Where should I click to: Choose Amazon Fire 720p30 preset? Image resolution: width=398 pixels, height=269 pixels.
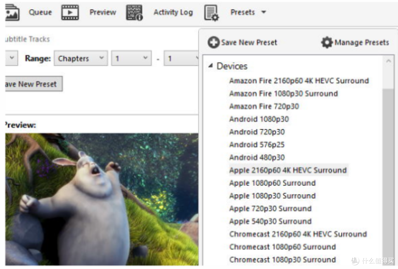264,106
